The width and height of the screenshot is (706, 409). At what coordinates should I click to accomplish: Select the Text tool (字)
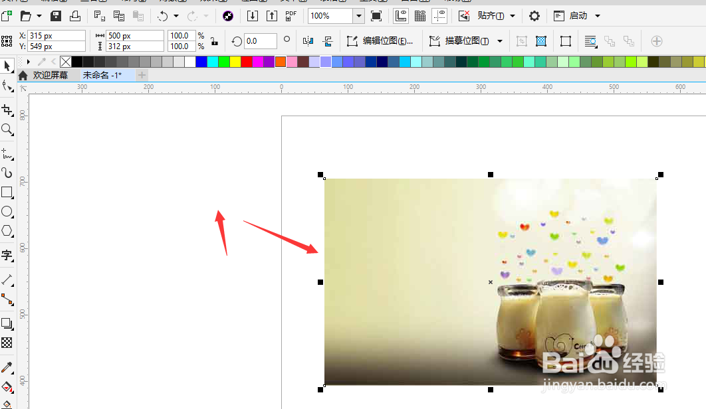[x=7, y=255]
